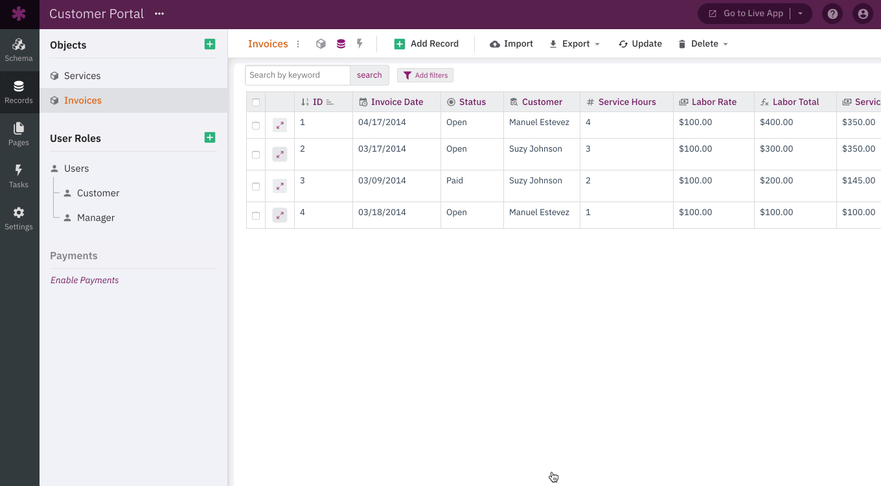The height and width of the screenshot is (486, 881).
Task: Expand the record with ID 2
Action: 280,154
